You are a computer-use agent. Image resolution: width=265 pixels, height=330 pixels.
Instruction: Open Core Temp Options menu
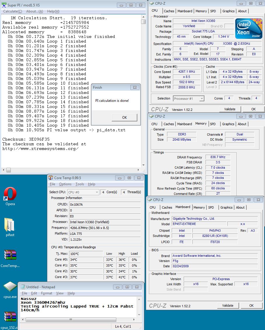point(65,184)
